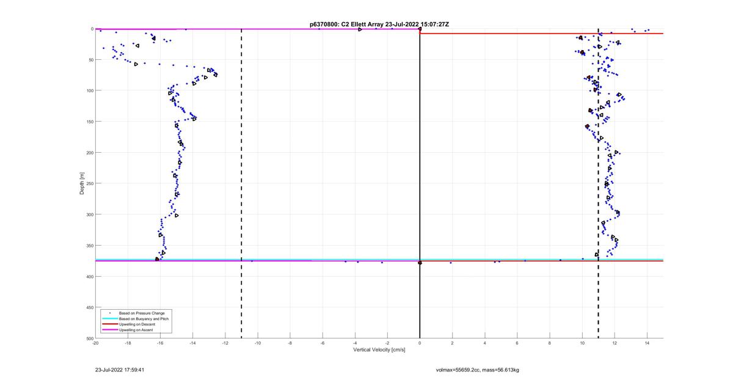
Task: Click the positive x-axis tick label '10'
Action: (582, 343)
